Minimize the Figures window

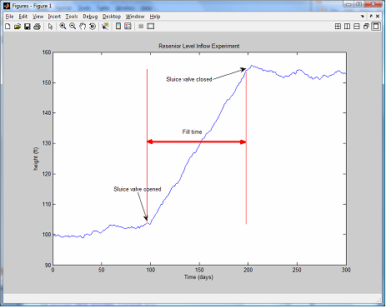pyautogui.click(x=348, y=4)
